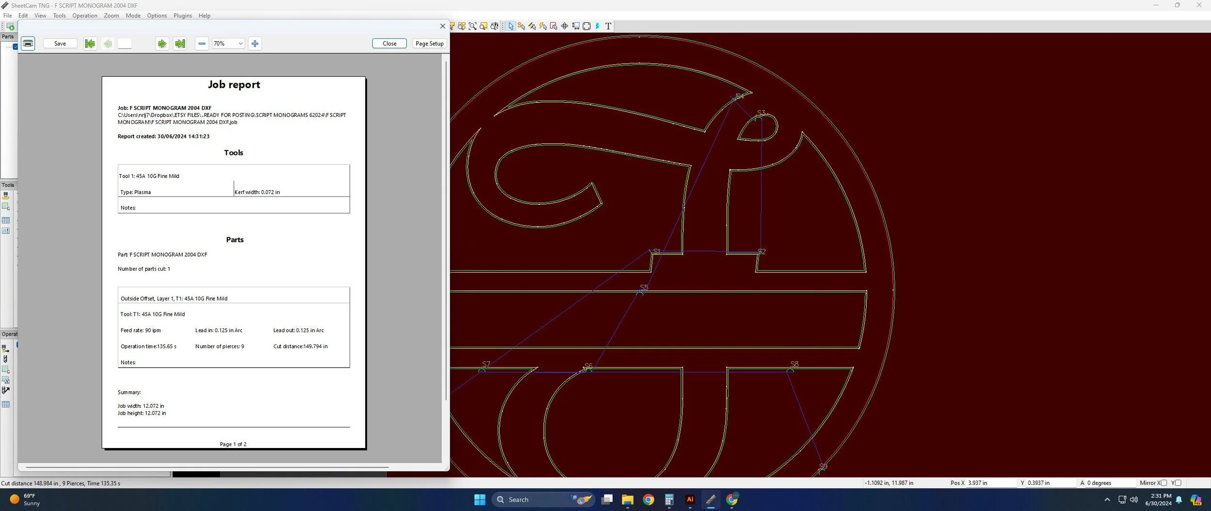This screenshot has height=511, width=1211.
Task: Click the cyan lightning action-point icon
Action: tap(597, 26)
